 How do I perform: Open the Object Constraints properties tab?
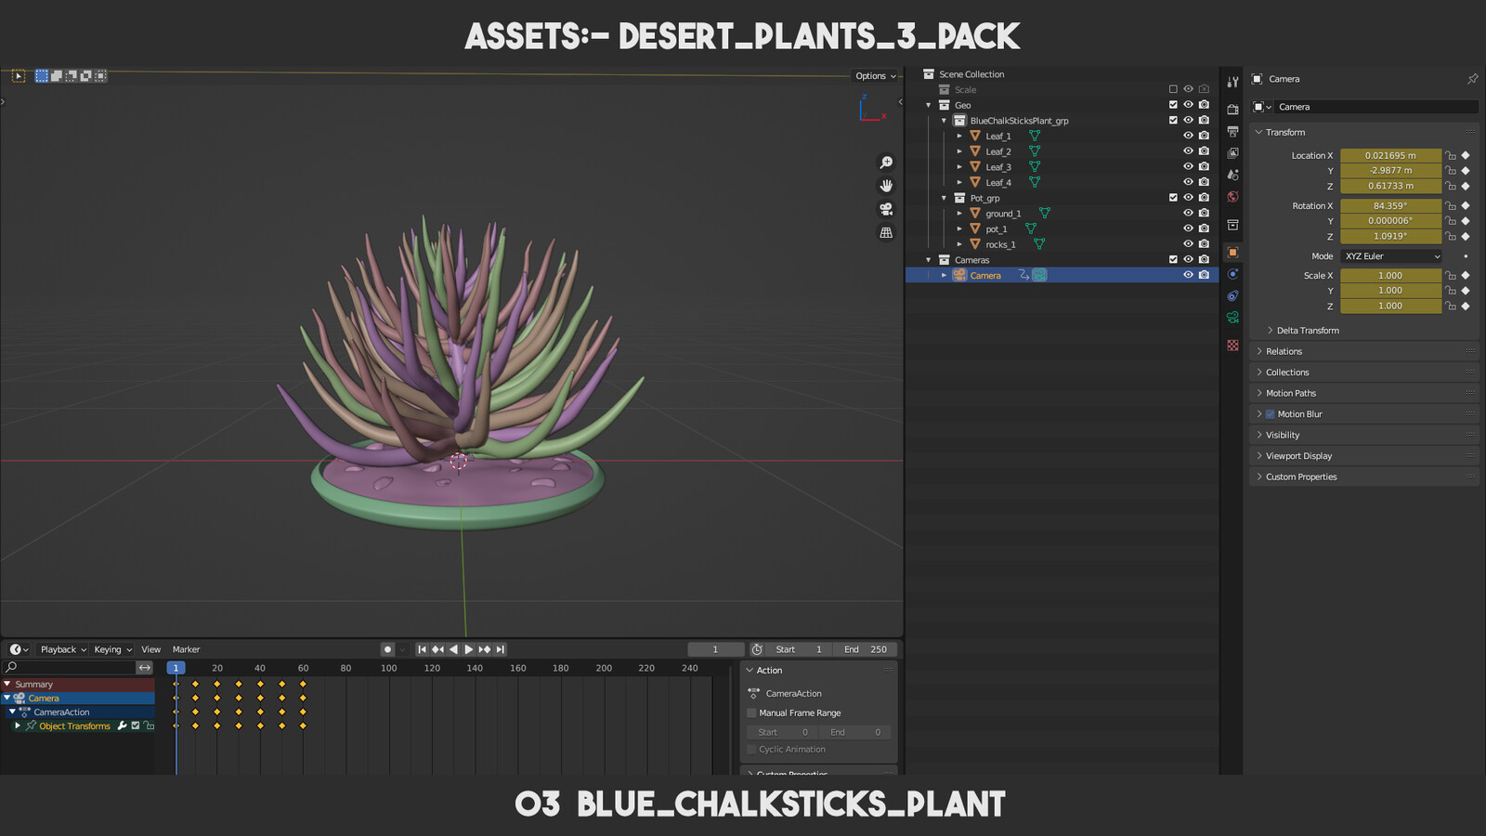[1232, 295]
